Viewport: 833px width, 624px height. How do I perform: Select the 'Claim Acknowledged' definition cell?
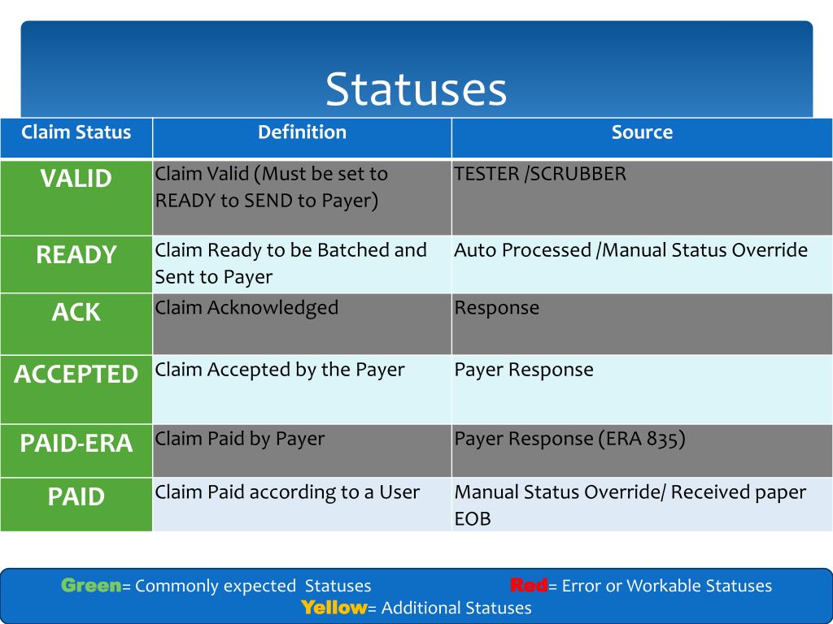coord(302,323)
